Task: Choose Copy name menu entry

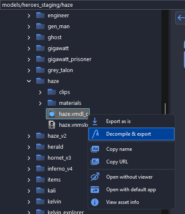Action: click(x=131, y=149)
